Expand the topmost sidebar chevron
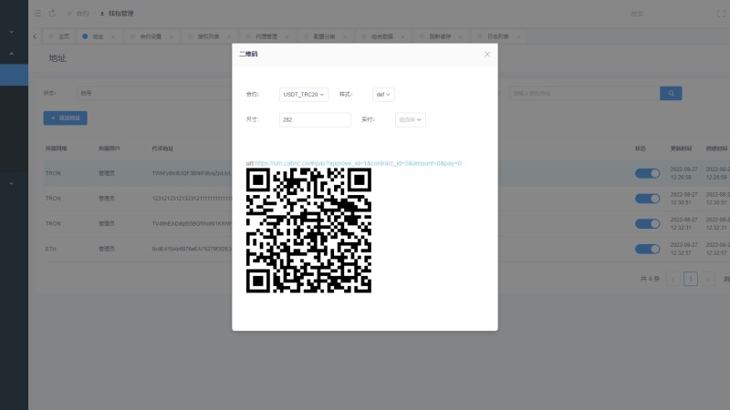 (x=12, y=32)
